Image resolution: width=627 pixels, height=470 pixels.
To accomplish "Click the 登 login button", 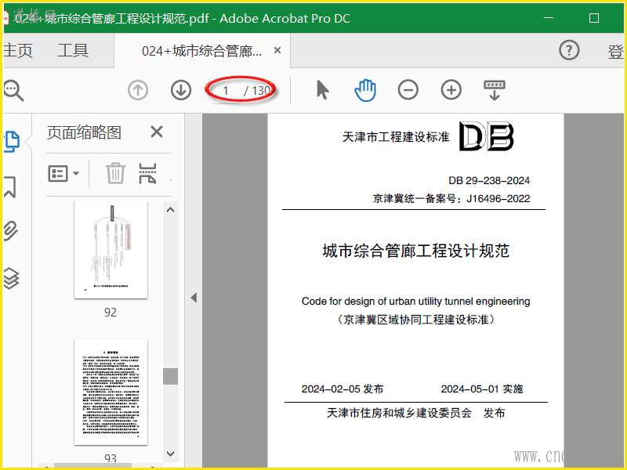I will pyautogui.click(x=615, y=52).
